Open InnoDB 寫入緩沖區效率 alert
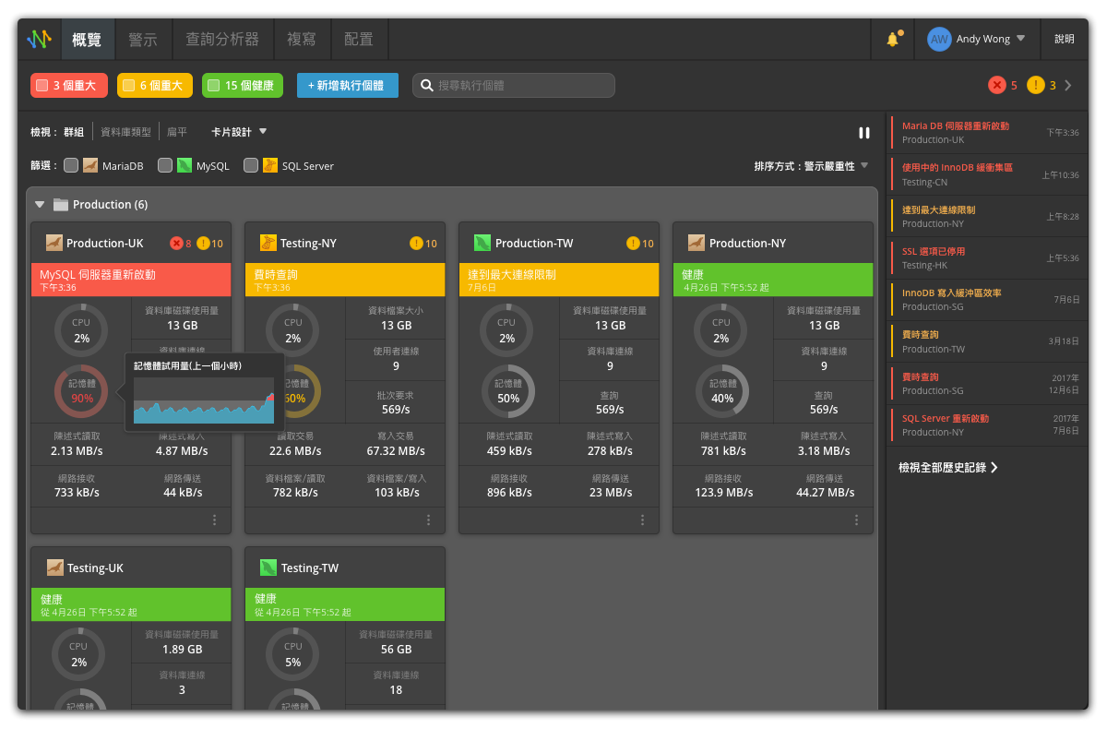 click(985, 299)
